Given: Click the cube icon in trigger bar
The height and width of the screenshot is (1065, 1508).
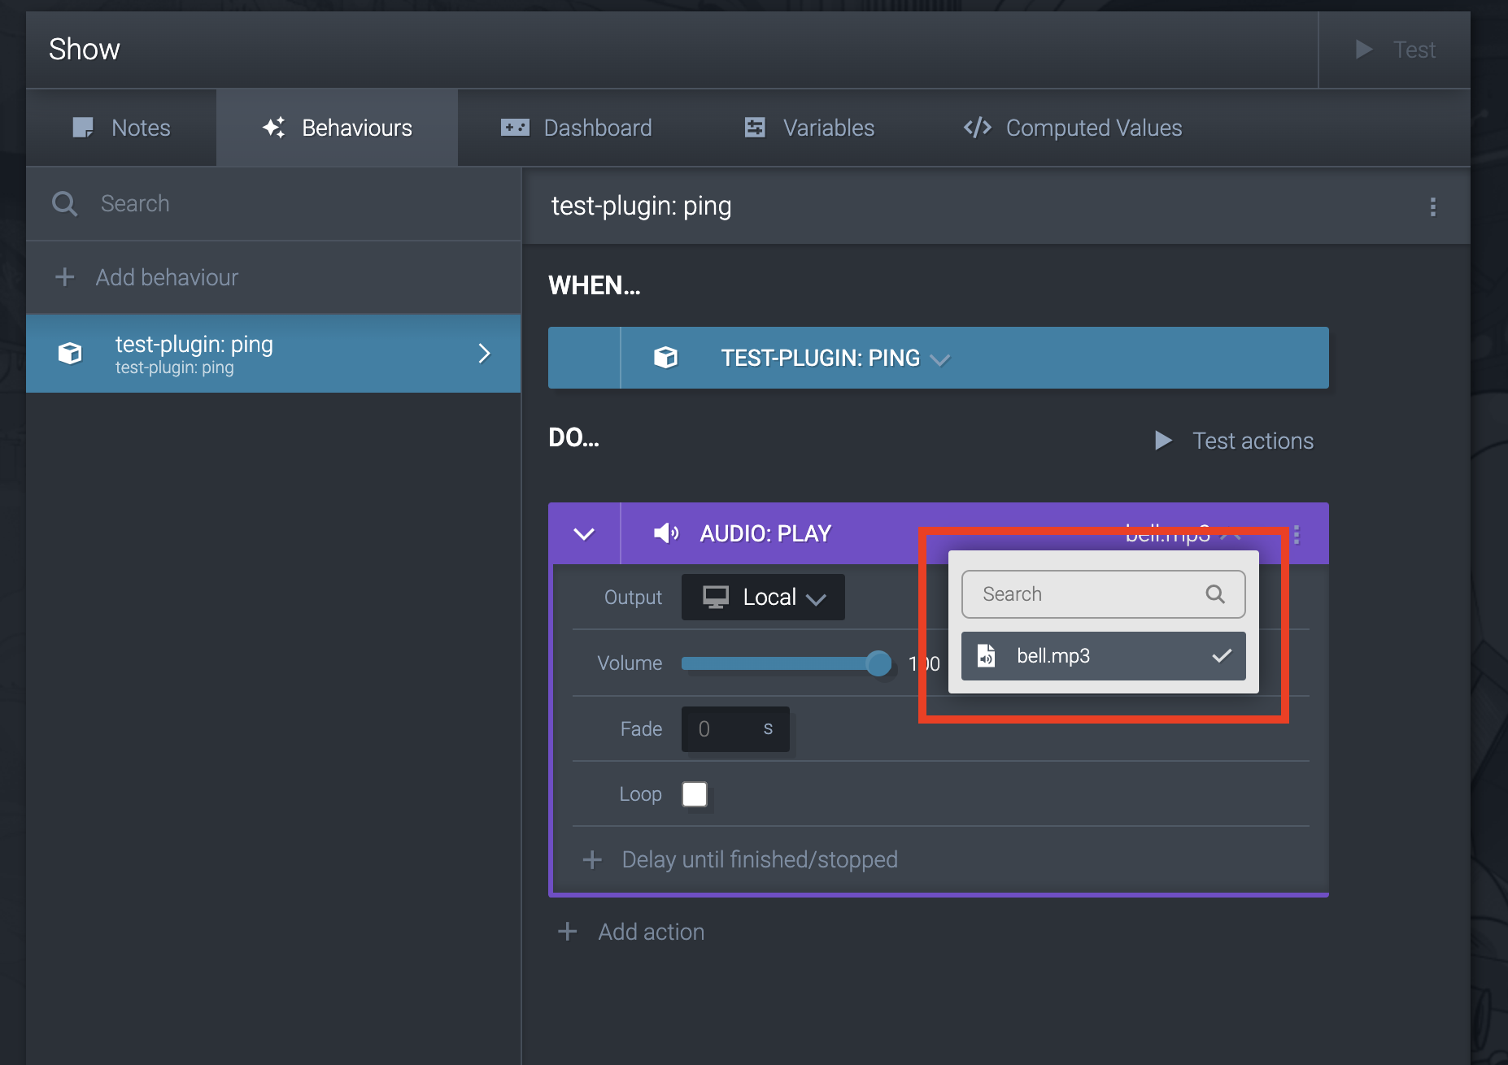Looking at the screenshot, I should pos(665,358).
